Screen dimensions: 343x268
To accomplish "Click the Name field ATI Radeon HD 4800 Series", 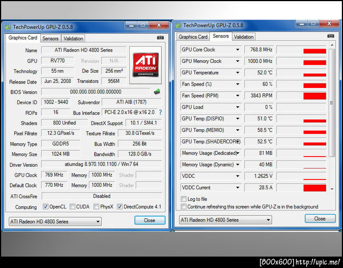I will coord(83,50).
